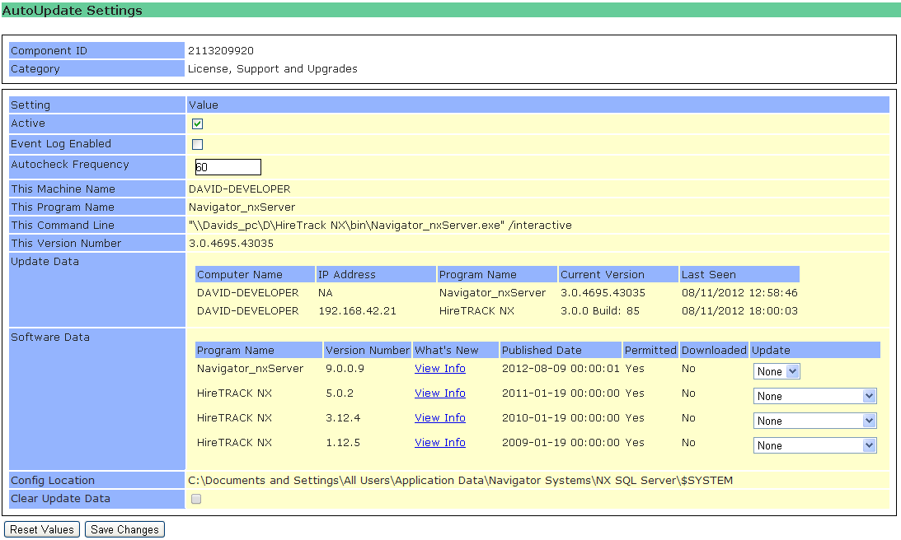Click the Save Changes button
This screenshot has height=540, width=901.
click(124, 530)
